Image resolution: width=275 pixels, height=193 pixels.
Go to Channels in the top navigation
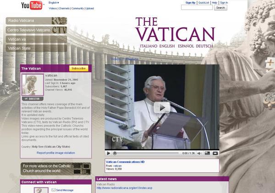coord(64,8)
